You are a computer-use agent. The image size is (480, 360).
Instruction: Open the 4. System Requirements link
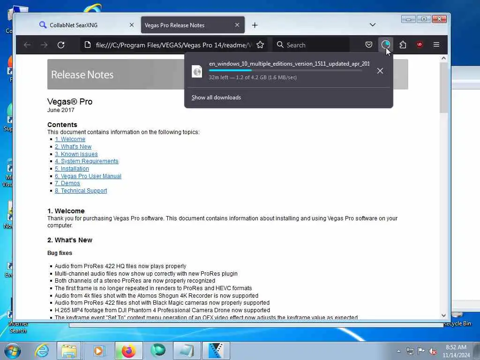pyautogui.click(x=86, y=161)
